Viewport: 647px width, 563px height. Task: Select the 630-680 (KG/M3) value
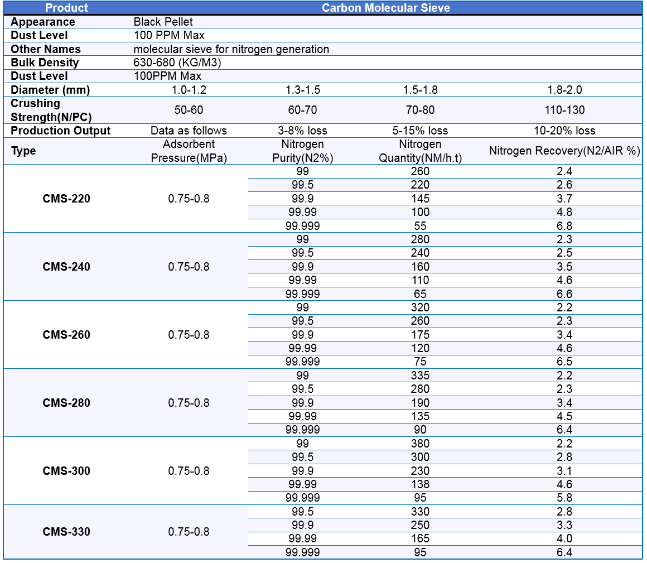point(177,62)
